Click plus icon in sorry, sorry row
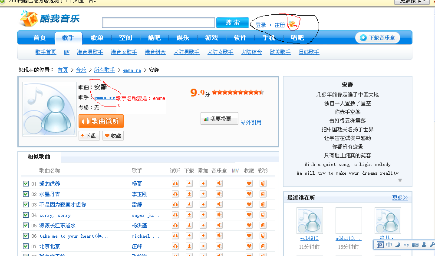435x256 pixels. coord(203,215)
